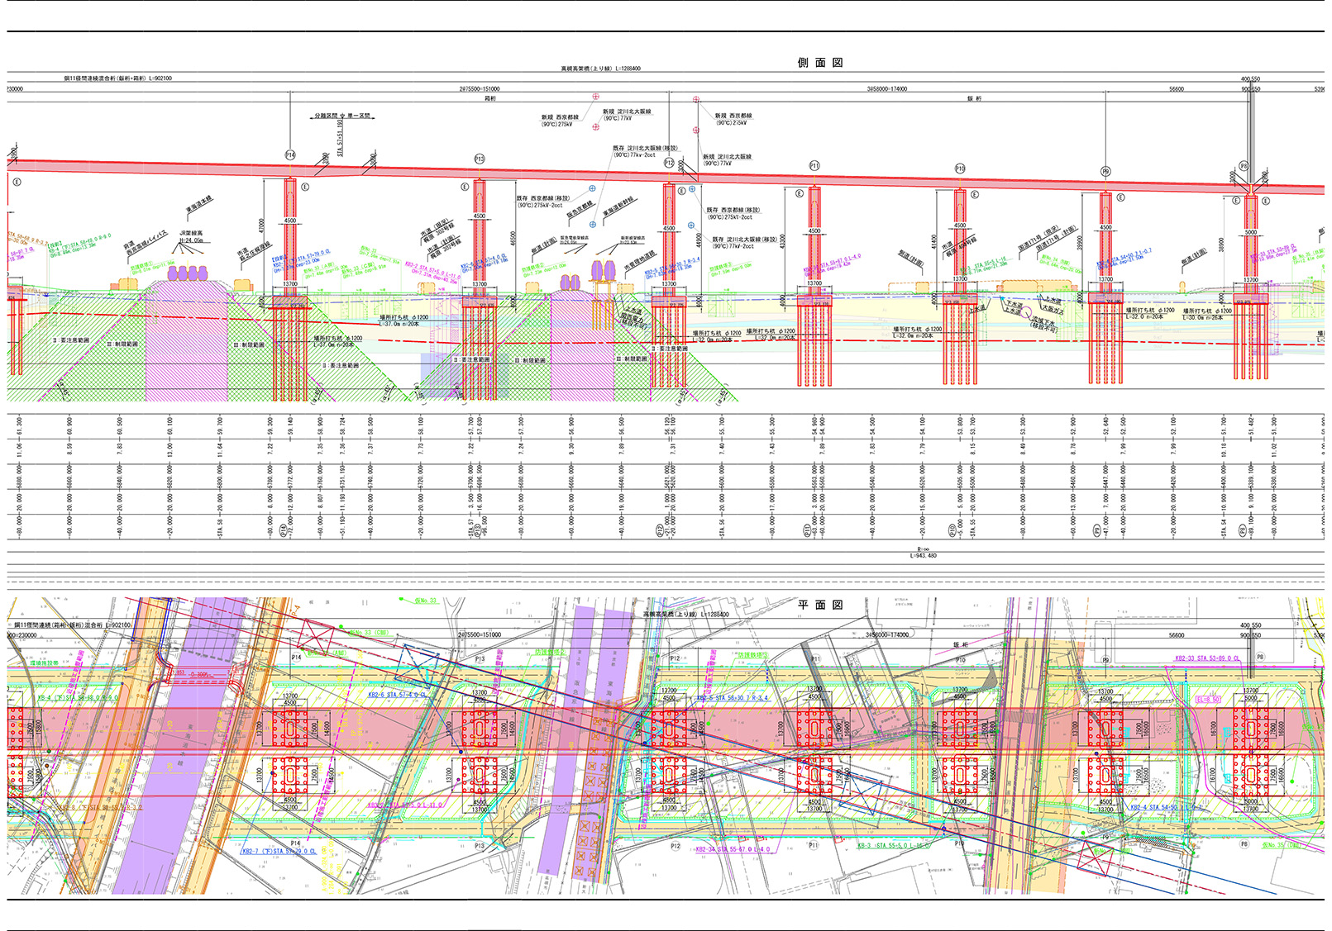Select the P12 pier marker in side view
This screenshot has width=1332, height=931.
[669, 163]
